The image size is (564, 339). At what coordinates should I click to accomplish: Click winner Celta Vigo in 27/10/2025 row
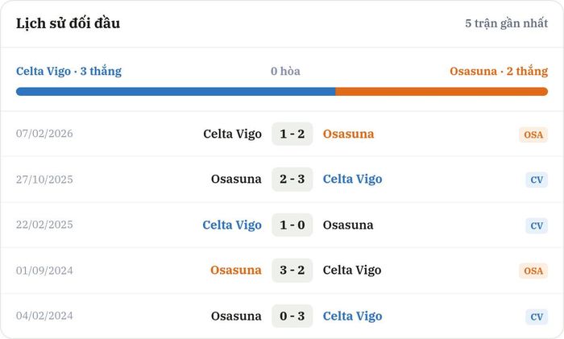pyautogui.click(x=352, y=179)
